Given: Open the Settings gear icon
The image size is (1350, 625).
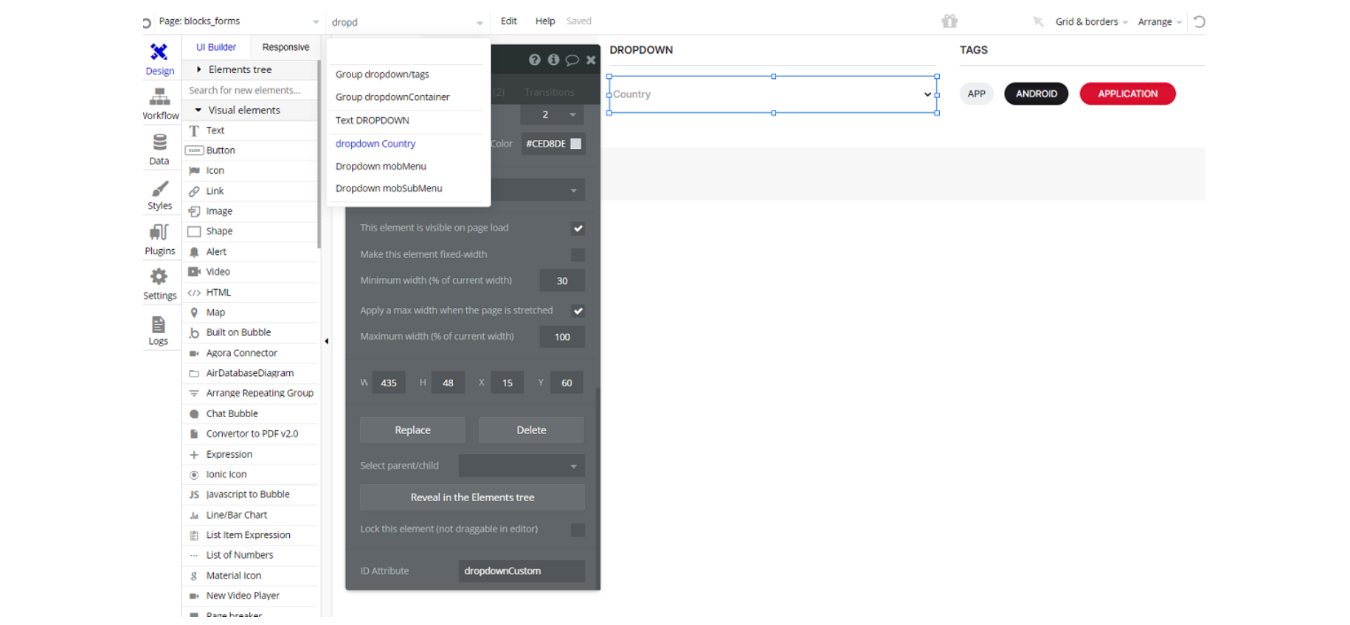Looking at the screenshot, I should point(159,277).
